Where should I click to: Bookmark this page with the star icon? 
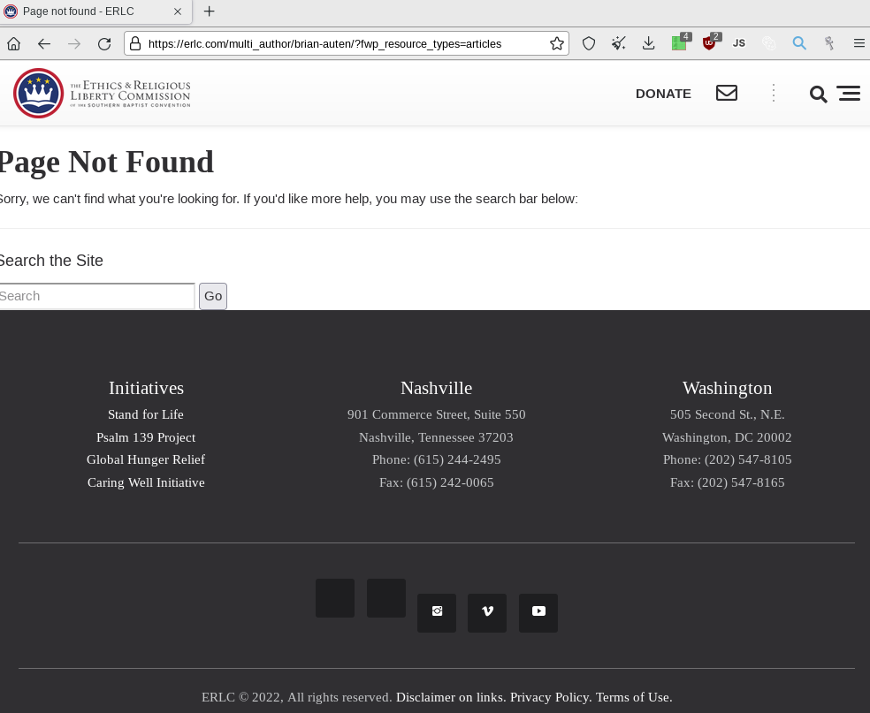point(557,44)
